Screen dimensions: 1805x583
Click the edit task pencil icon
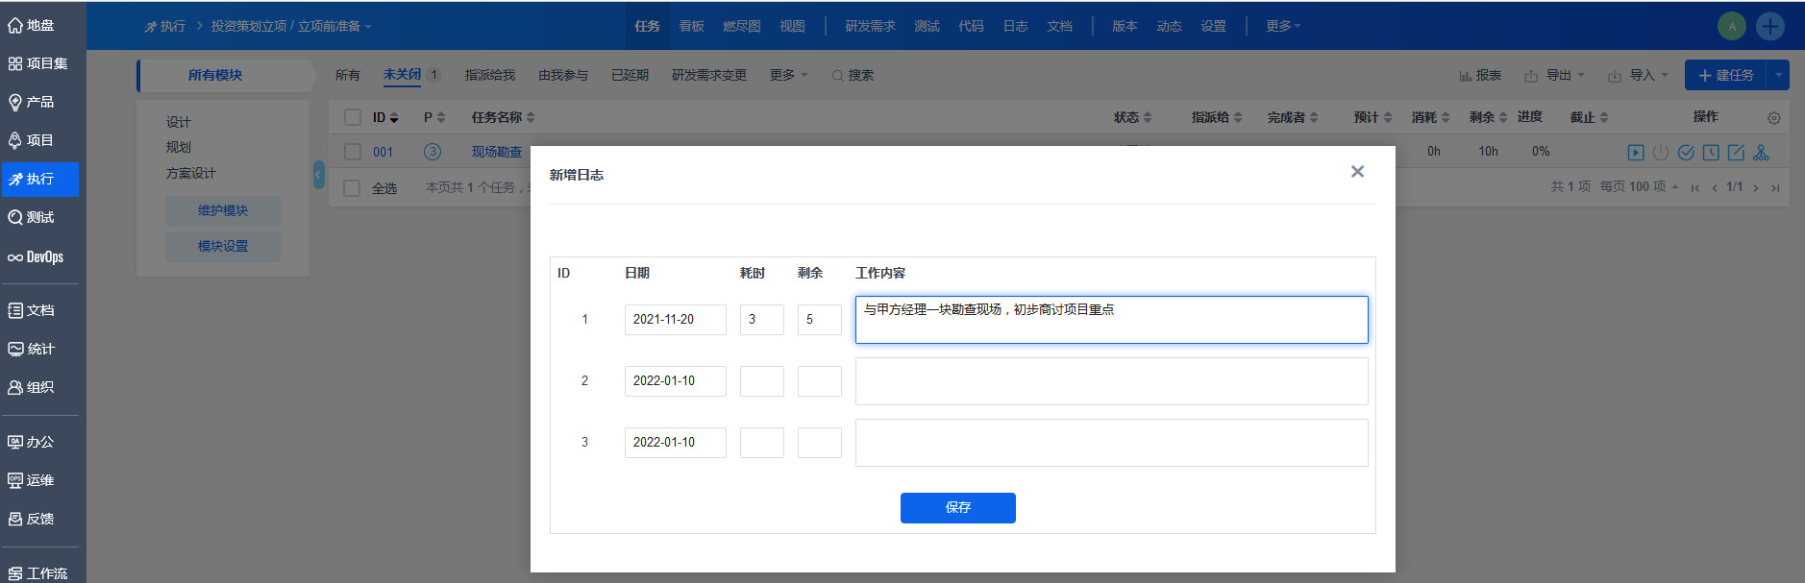[1736, 152]
